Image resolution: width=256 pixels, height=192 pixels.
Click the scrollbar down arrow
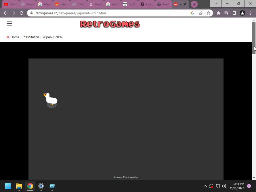click(254, 178)
